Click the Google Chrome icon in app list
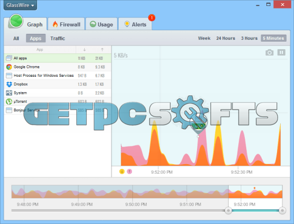Image resolution: width=294 pixels, height=224 pixels. [x=9, y=67]
